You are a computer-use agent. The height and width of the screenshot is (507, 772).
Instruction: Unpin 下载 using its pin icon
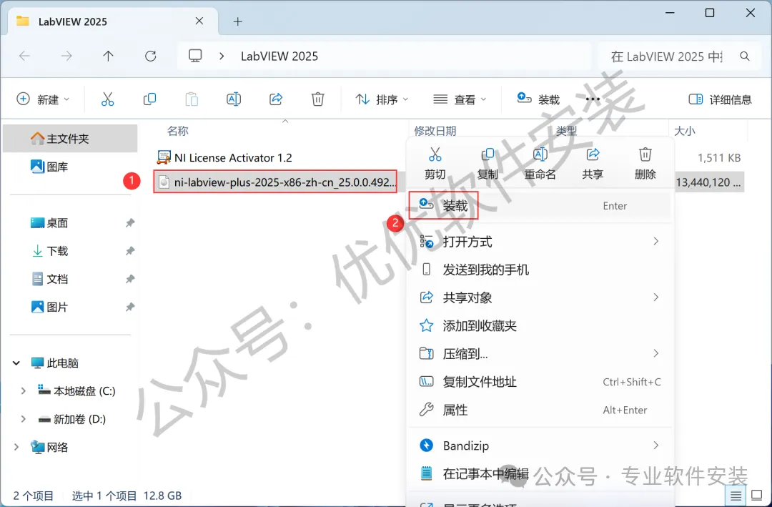pos(129,251)
